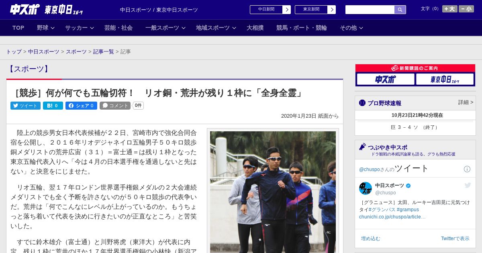Click @chuspoさんの ツイート header link

(x=394, y=169)
